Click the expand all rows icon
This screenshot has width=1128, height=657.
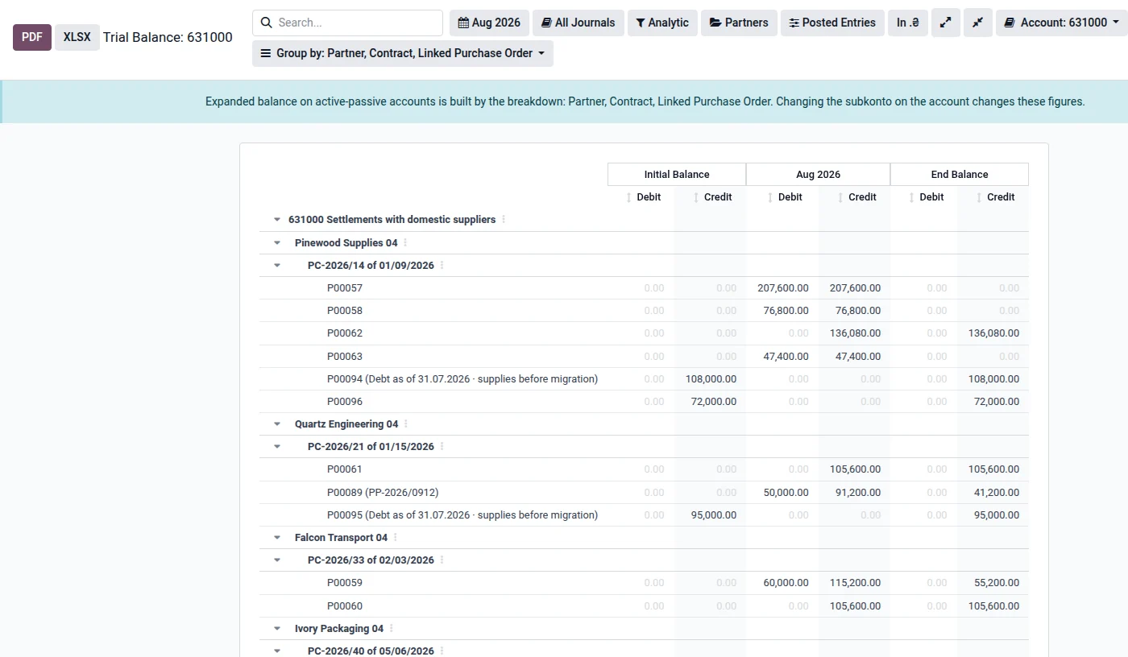coord(946,23)
